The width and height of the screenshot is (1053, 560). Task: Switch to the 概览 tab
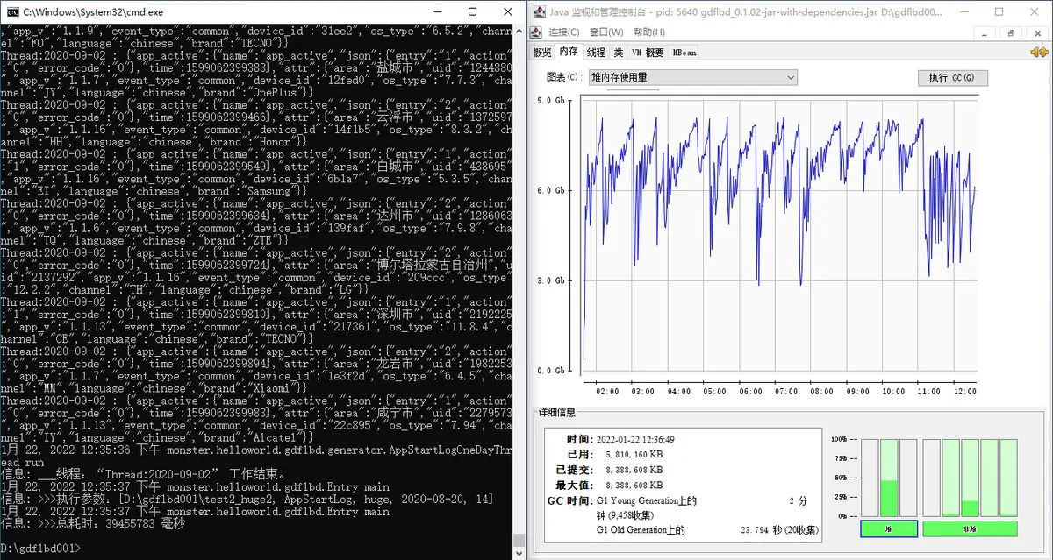point(542,53)
